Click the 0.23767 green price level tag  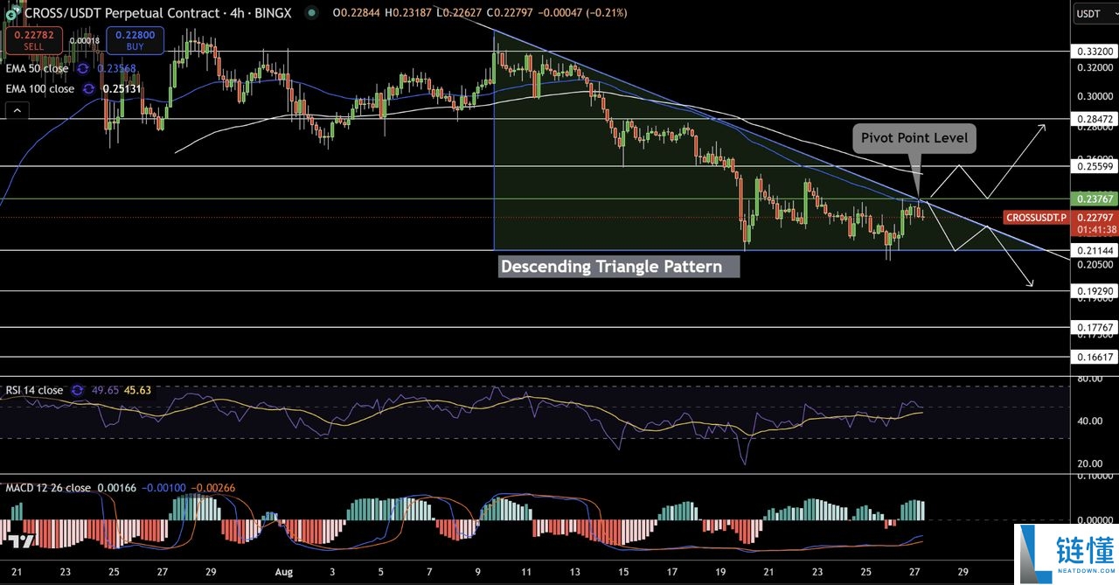click(x=1095, y=198)
